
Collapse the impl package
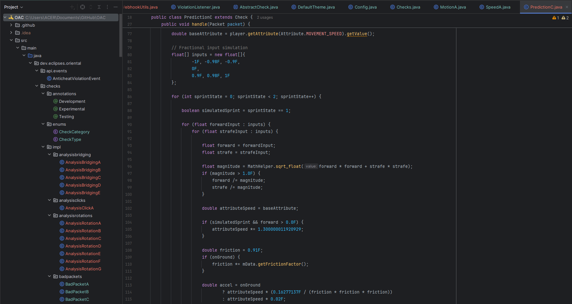[43, 147]
